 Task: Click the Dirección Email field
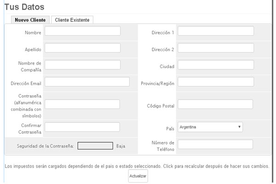(x=87, y=82)
